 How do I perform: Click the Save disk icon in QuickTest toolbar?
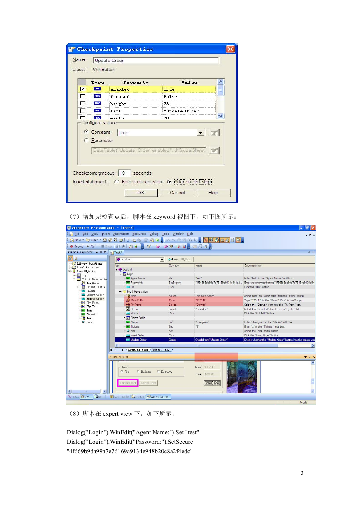tap(105, 240)
